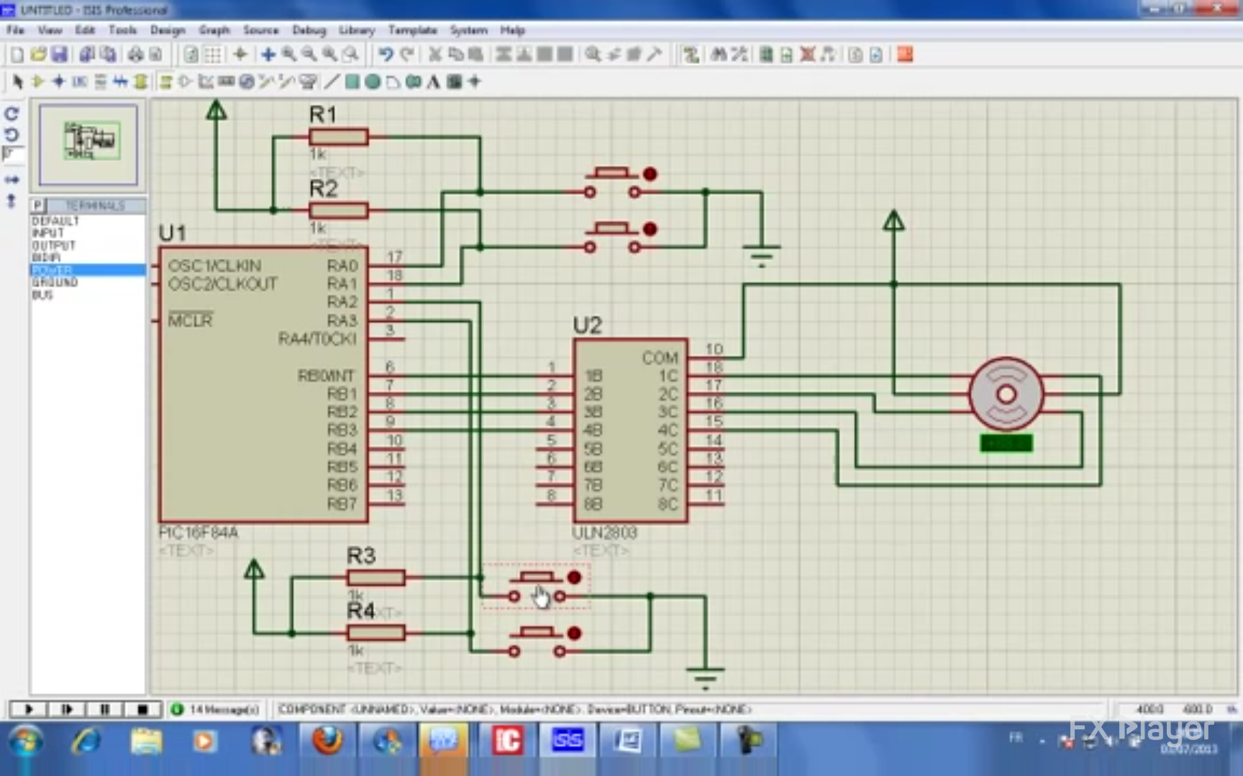The image size is (1243, 776).
Task: Create a new design file
Action: 17,55
